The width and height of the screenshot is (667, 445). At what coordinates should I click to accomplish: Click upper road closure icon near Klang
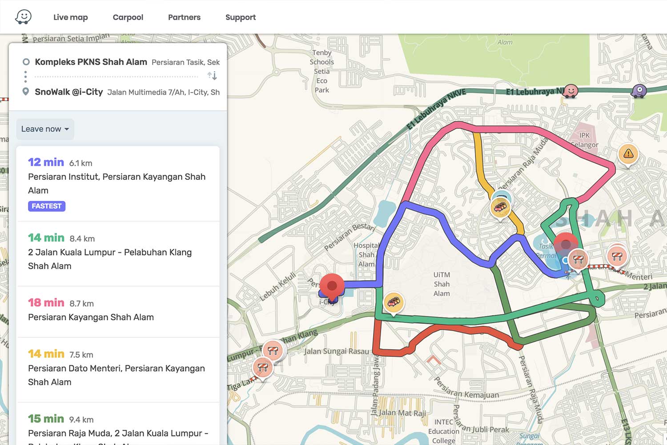(273, 351)
